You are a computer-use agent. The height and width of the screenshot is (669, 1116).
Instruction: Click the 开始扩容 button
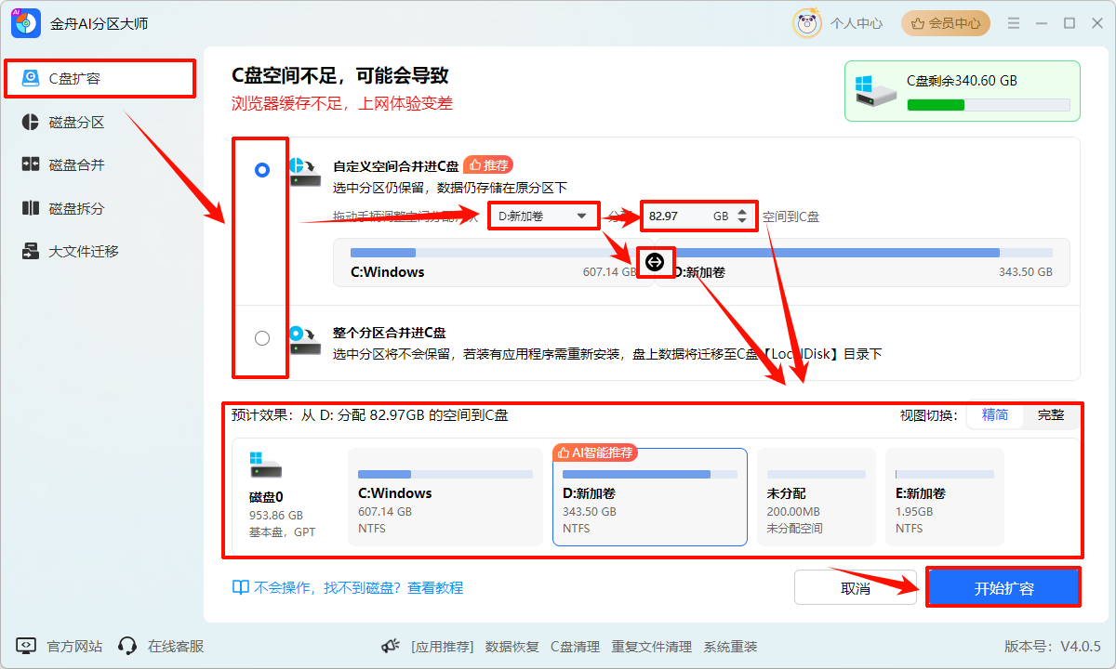point(1003,586)
